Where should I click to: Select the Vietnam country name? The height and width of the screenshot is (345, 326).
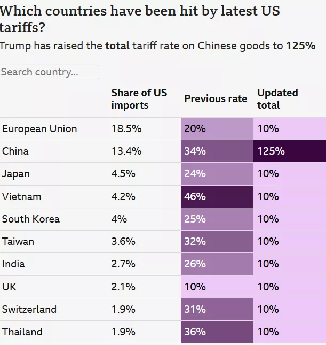tap(22, 196)
